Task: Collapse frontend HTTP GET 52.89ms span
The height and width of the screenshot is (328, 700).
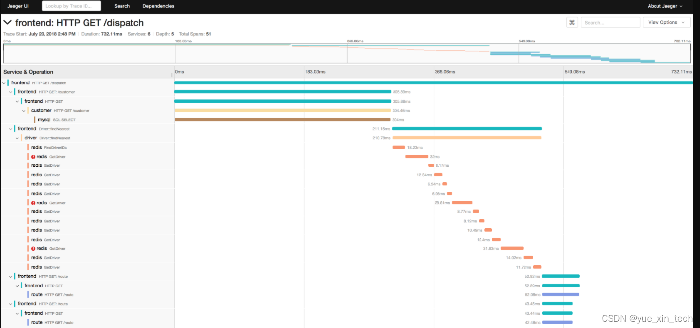Action: (17, 286)
